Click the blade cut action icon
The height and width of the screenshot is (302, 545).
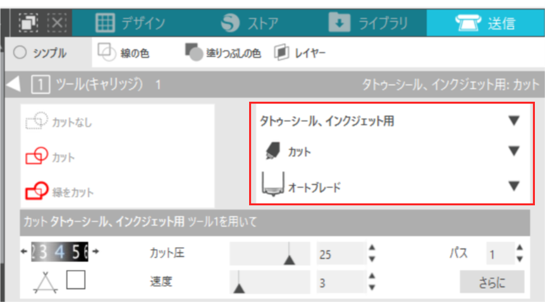pyautogui.click(x=272, y=151)
